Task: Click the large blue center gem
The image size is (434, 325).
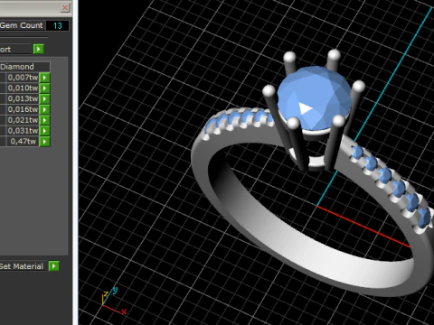Action: coord(314,98)
